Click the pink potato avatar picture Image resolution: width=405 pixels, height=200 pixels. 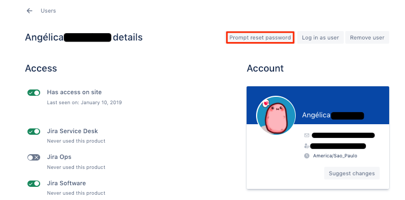point(276,115)
